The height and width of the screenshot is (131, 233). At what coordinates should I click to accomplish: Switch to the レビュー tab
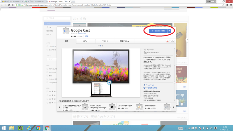tap(86, 41)
